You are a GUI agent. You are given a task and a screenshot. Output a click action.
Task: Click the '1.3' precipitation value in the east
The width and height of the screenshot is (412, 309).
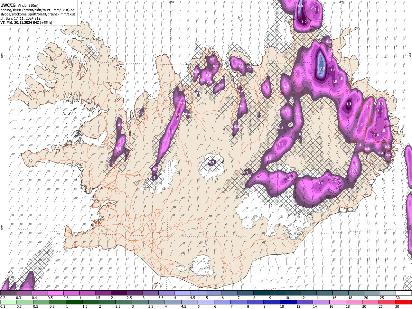360,125
